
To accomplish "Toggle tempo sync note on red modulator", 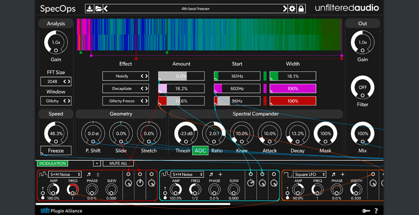I will (89, 175).
